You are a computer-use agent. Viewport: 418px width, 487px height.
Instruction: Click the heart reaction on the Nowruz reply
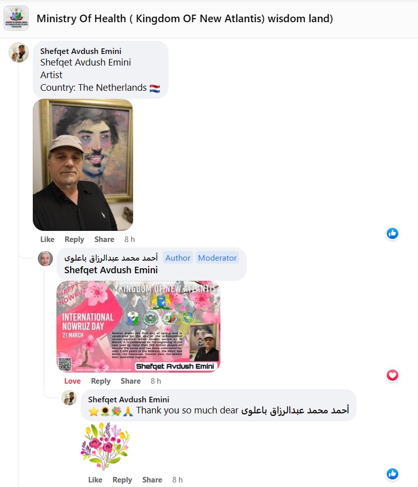point(392,375)
